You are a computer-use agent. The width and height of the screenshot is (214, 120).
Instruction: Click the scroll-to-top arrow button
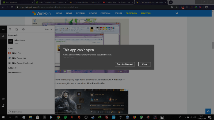click(208, 111)
